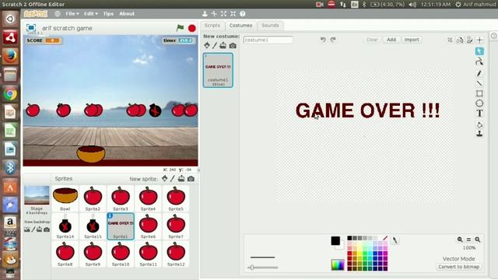The width and height of the screenshot is (498, 280).
Task: Choose the Reshape tool
Action: point(479,61)
